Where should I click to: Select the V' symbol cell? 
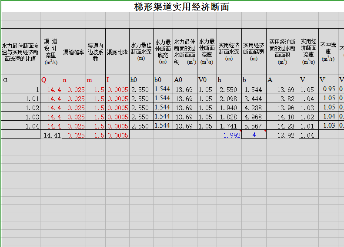coord(328,80)
